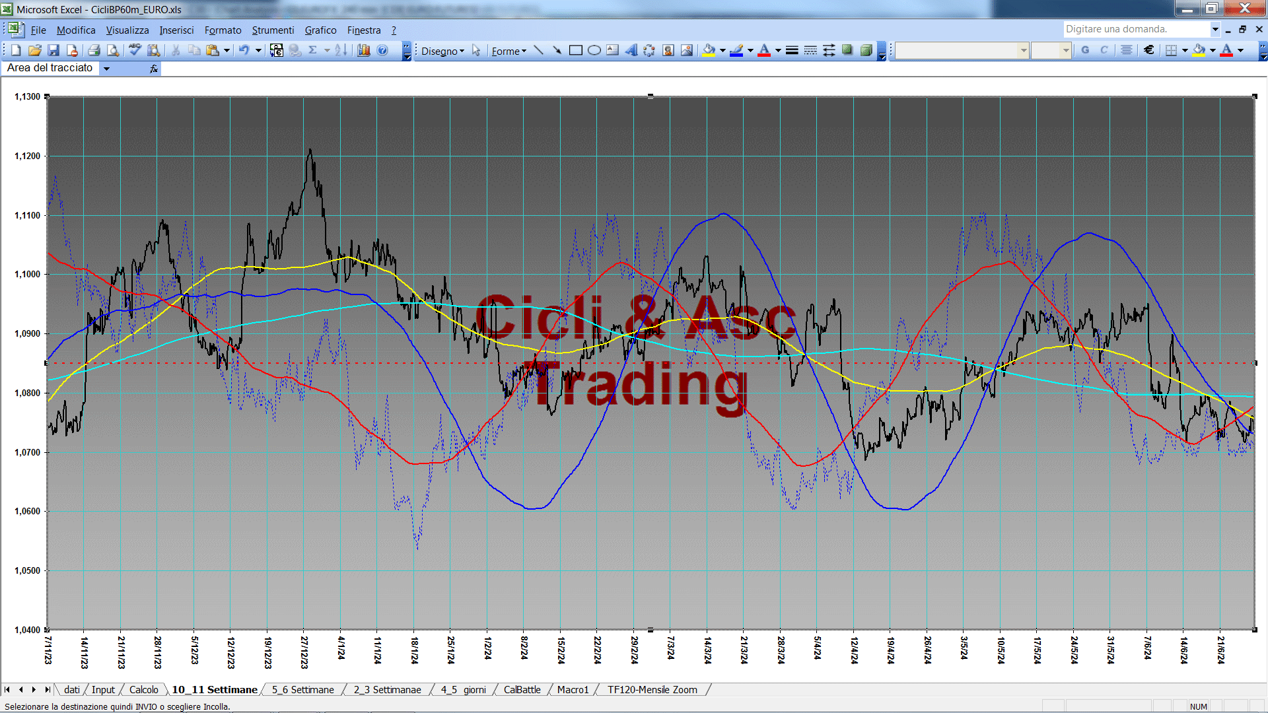Select the Text Box tool
Image resolution: width=1268 pixels, height=713 pixels.
612,50
